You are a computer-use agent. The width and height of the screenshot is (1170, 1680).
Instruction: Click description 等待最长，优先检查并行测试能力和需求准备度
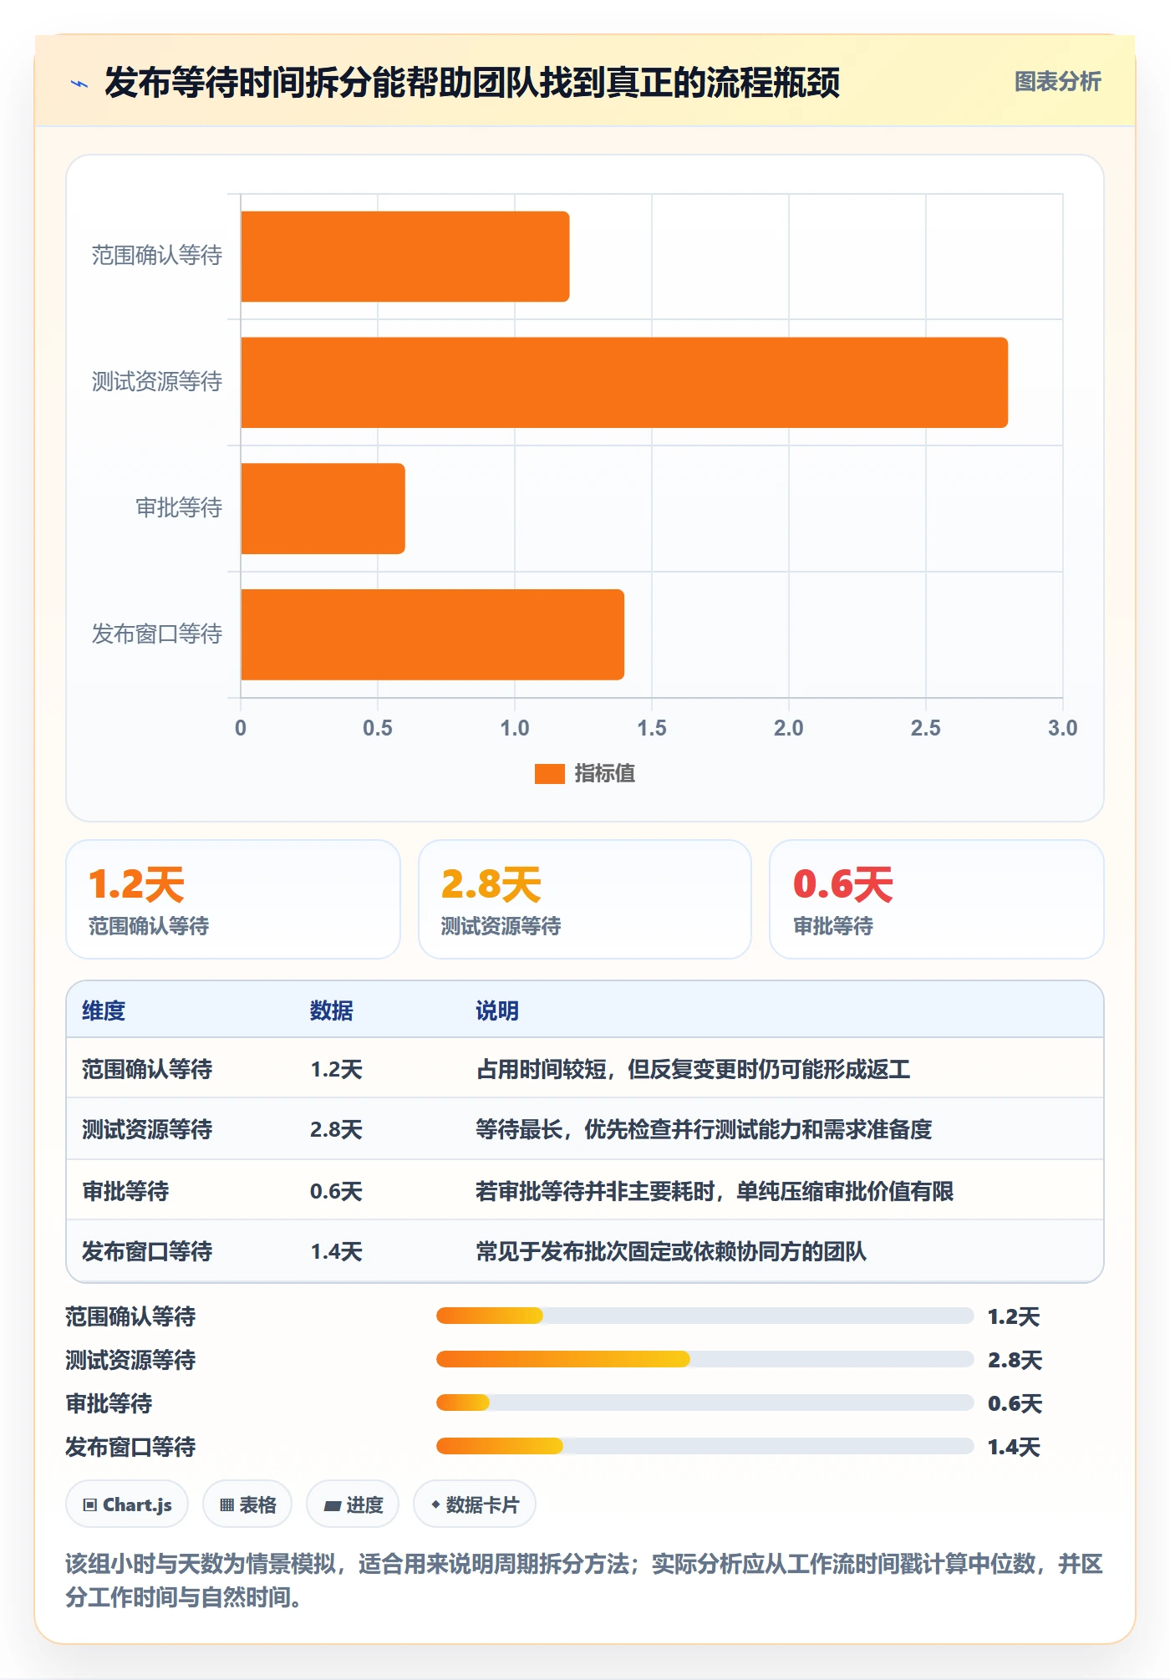click(x=704, y=1130)
